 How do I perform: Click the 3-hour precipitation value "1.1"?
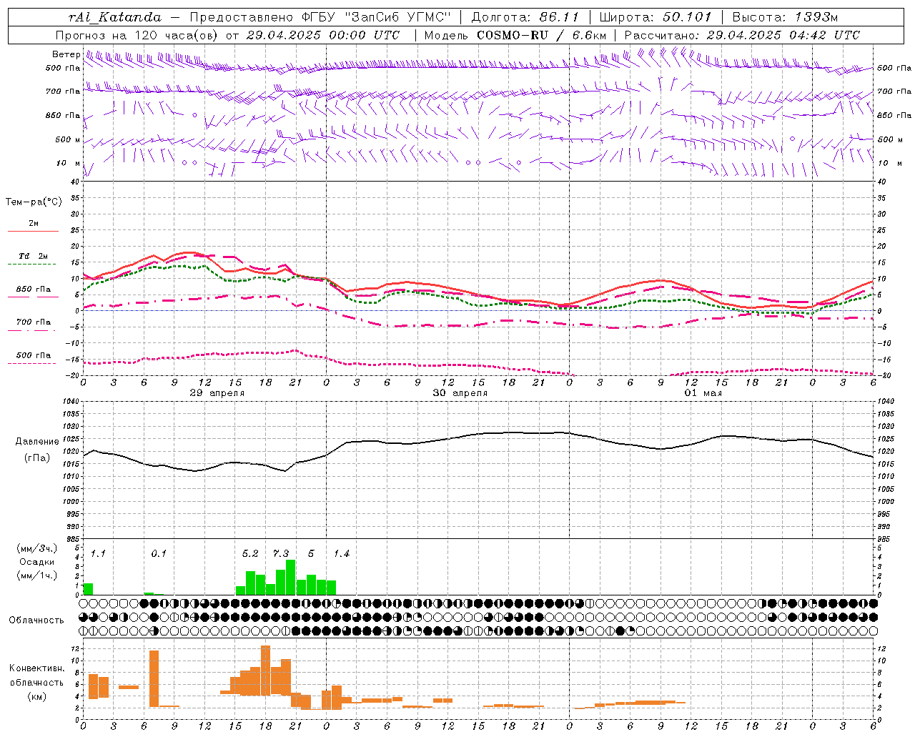pyautogui.click(x=98, y=553)
